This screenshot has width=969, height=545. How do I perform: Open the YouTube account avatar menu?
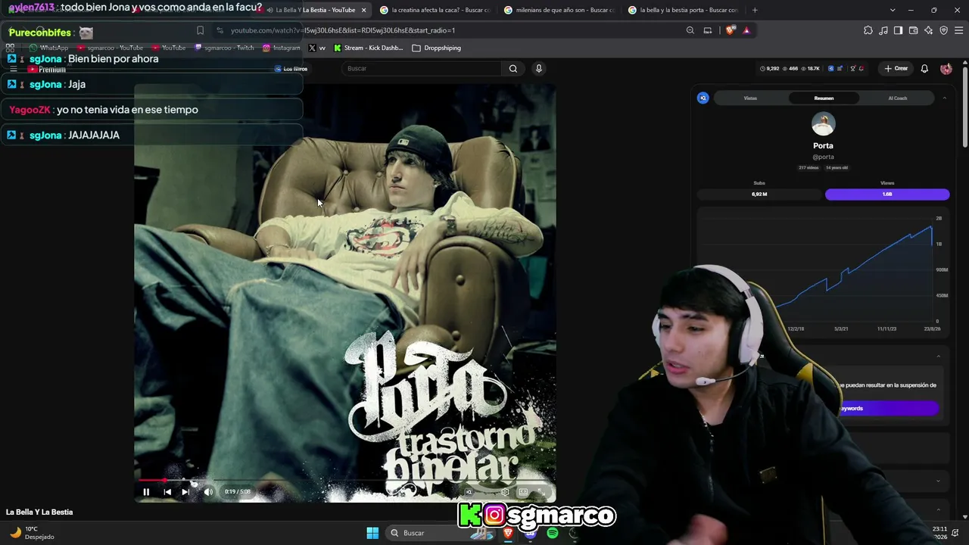(946, 68)
